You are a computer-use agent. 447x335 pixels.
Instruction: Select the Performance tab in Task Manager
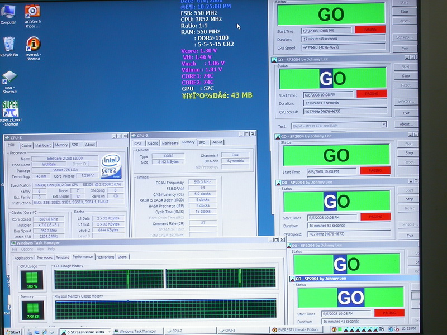click(82, 257)
